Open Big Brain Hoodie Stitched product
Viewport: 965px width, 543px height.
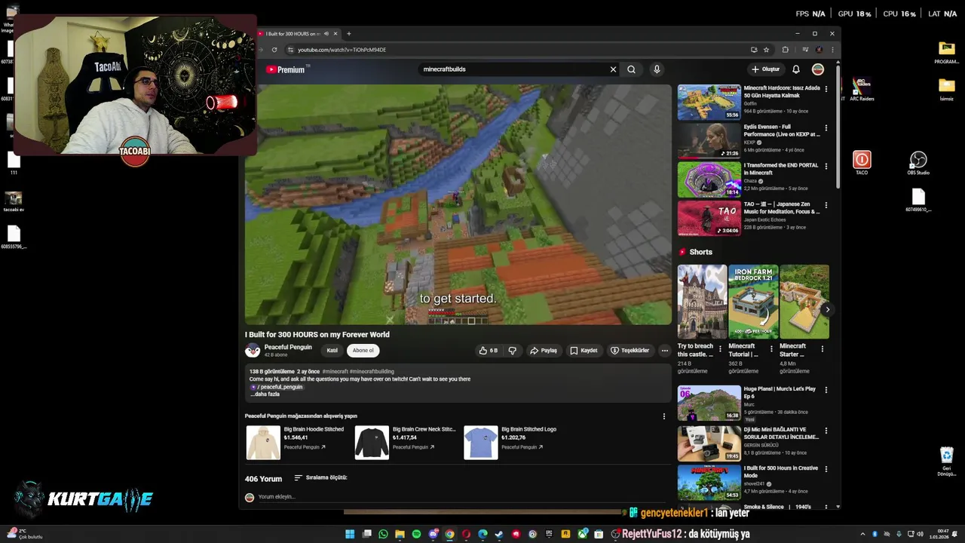[x=295, y=442]
